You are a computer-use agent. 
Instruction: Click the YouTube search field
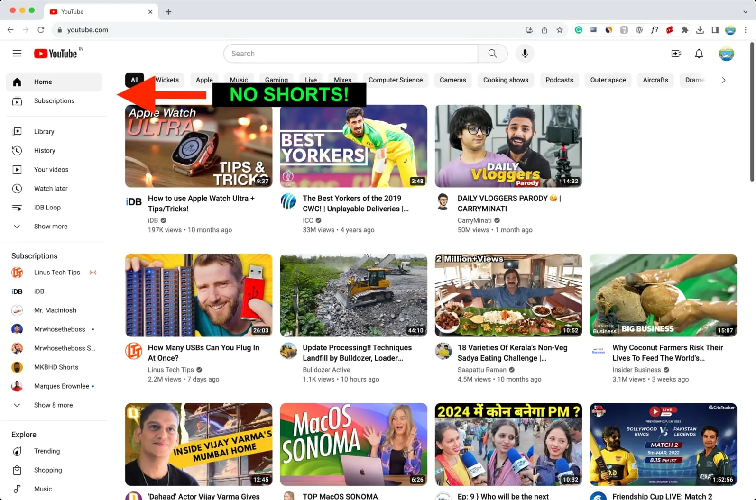[x=351, y=54]
